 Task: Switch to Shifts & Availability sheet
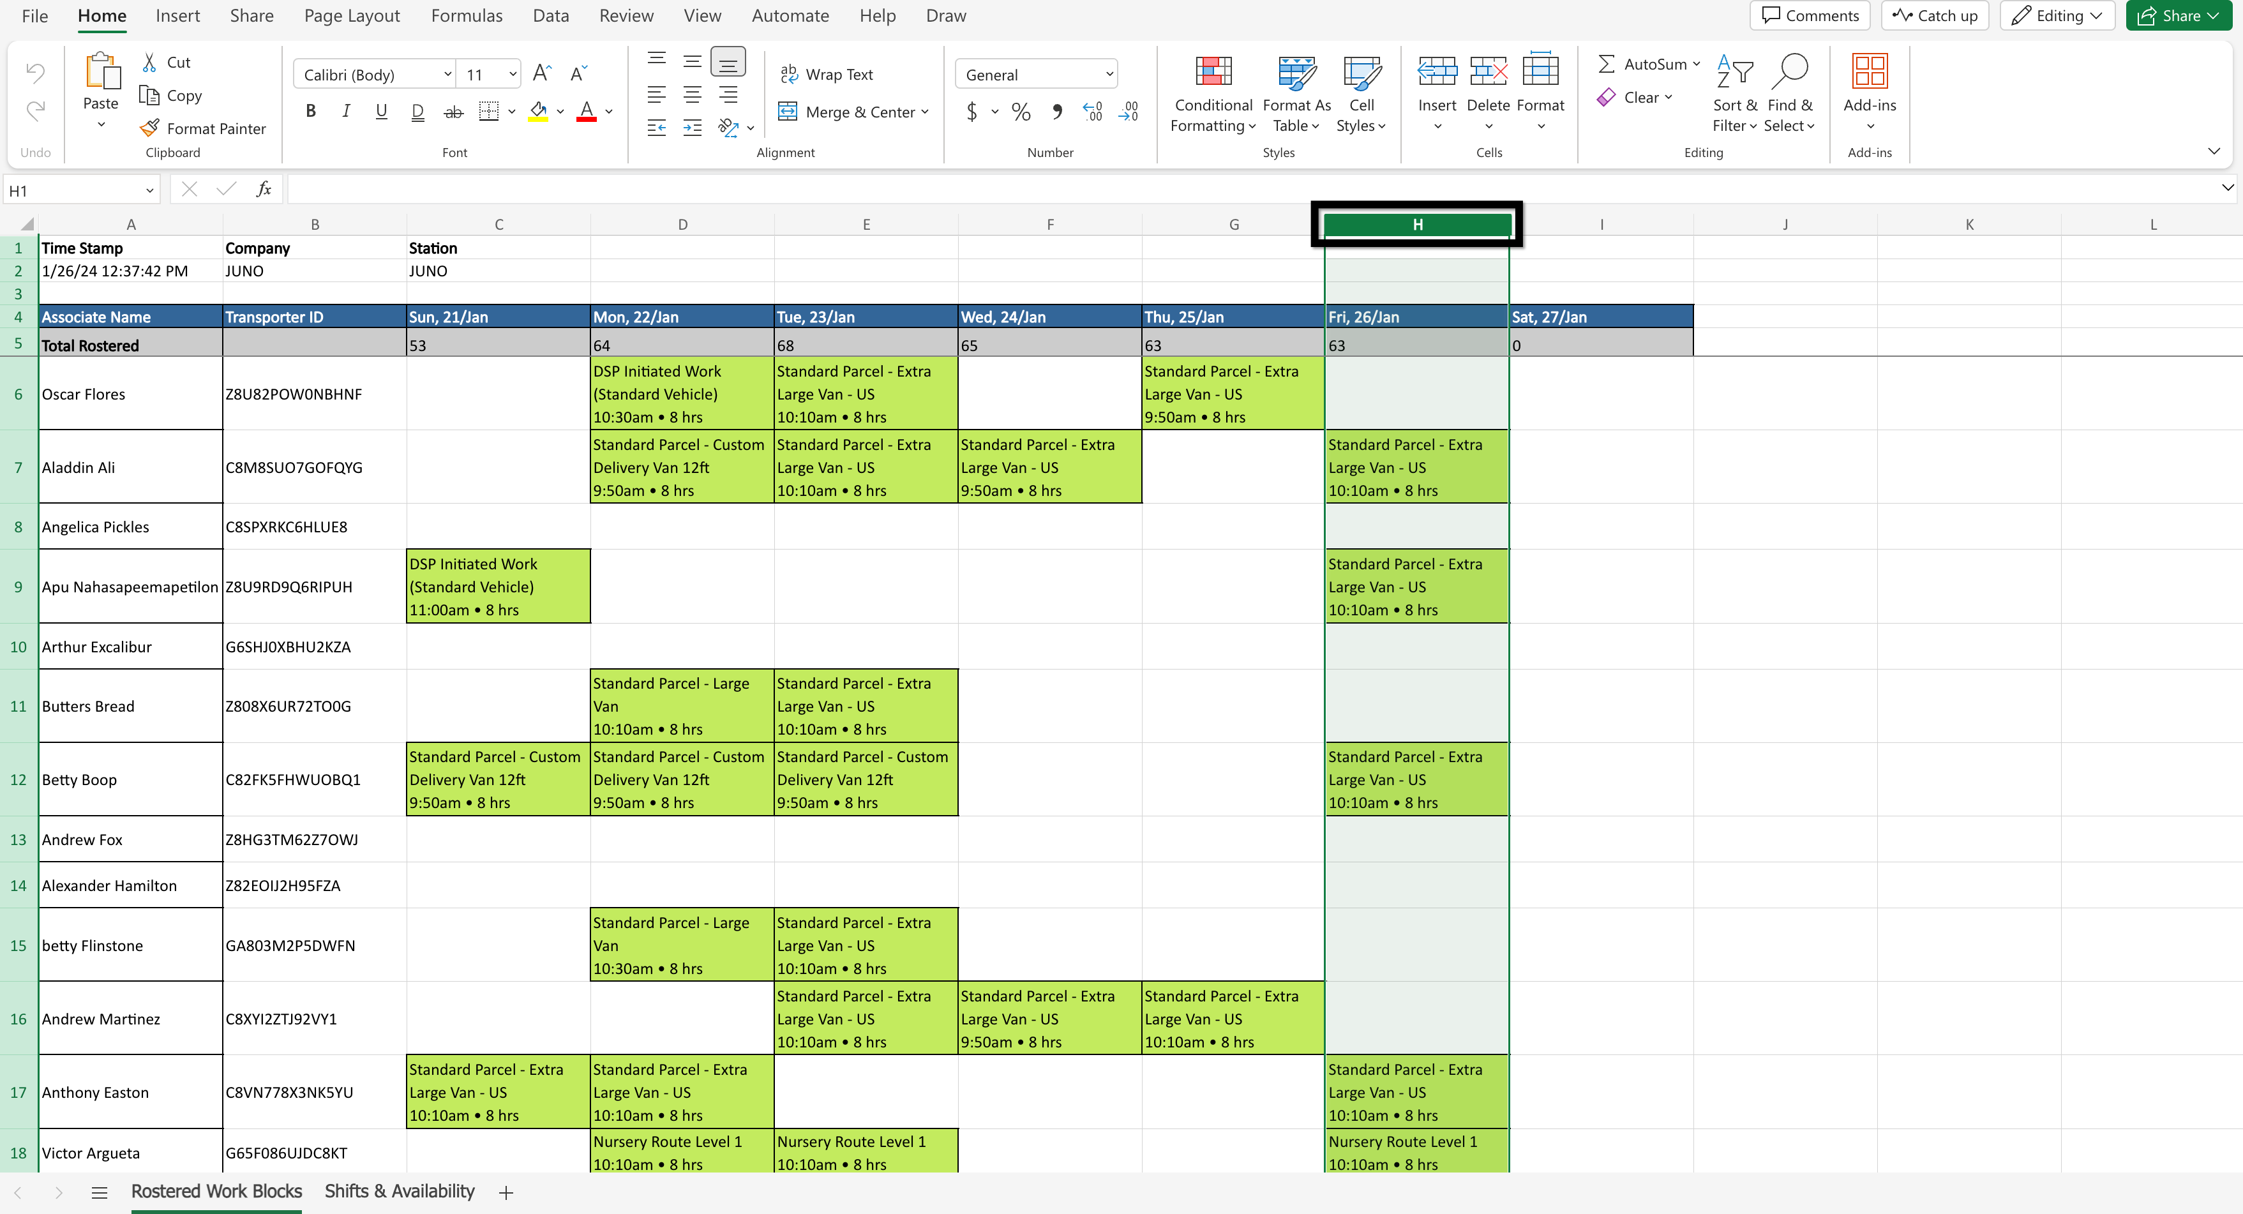399,1190
